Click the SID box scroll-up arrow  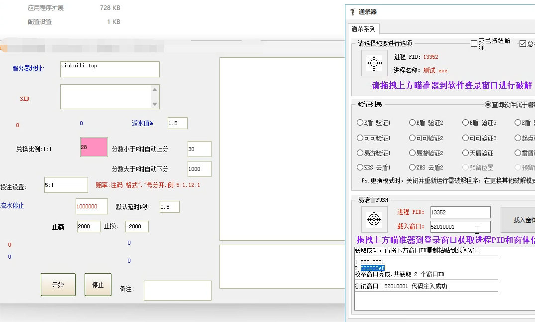[155, 90]
